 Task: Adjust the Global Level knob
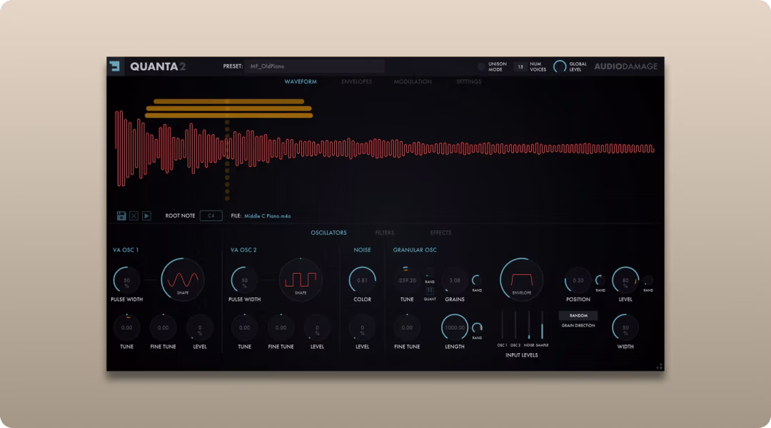[x=560, y=67]
